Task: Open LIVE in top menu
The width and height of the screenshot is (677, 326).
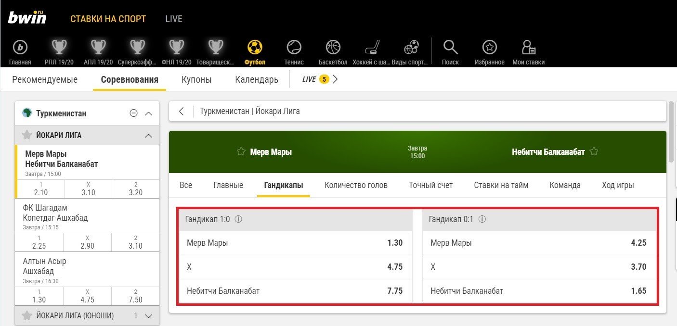Action: (174, 19)
